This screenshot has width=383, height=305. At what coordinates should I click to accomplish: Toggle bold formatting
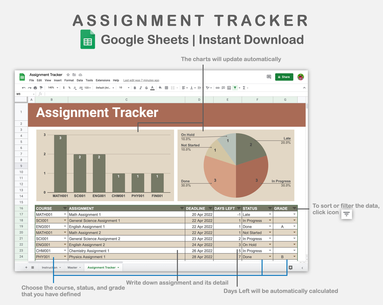135,88
